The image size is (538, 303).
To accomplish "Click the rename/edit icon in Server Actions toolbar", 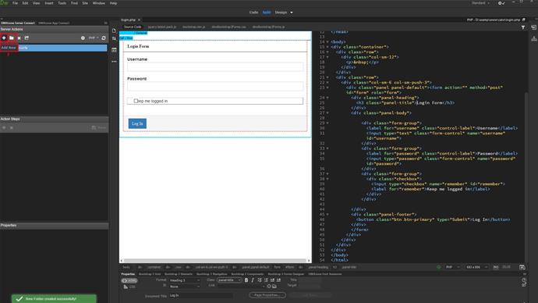I will 27,37.
